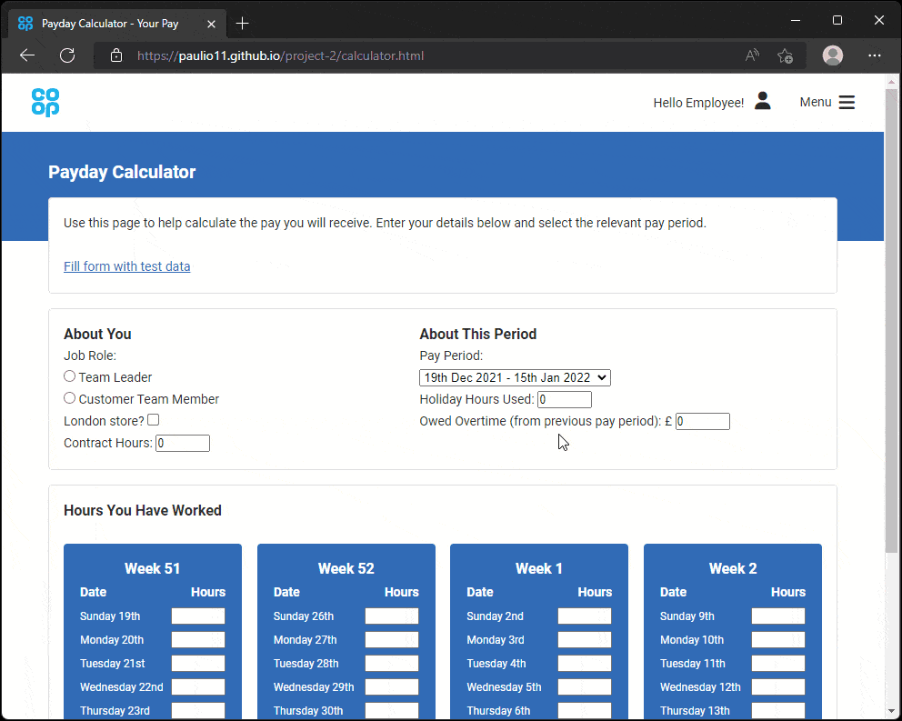902x721 pixels.
Task: Open the browser profile avatar
Action: click(832, 55)
